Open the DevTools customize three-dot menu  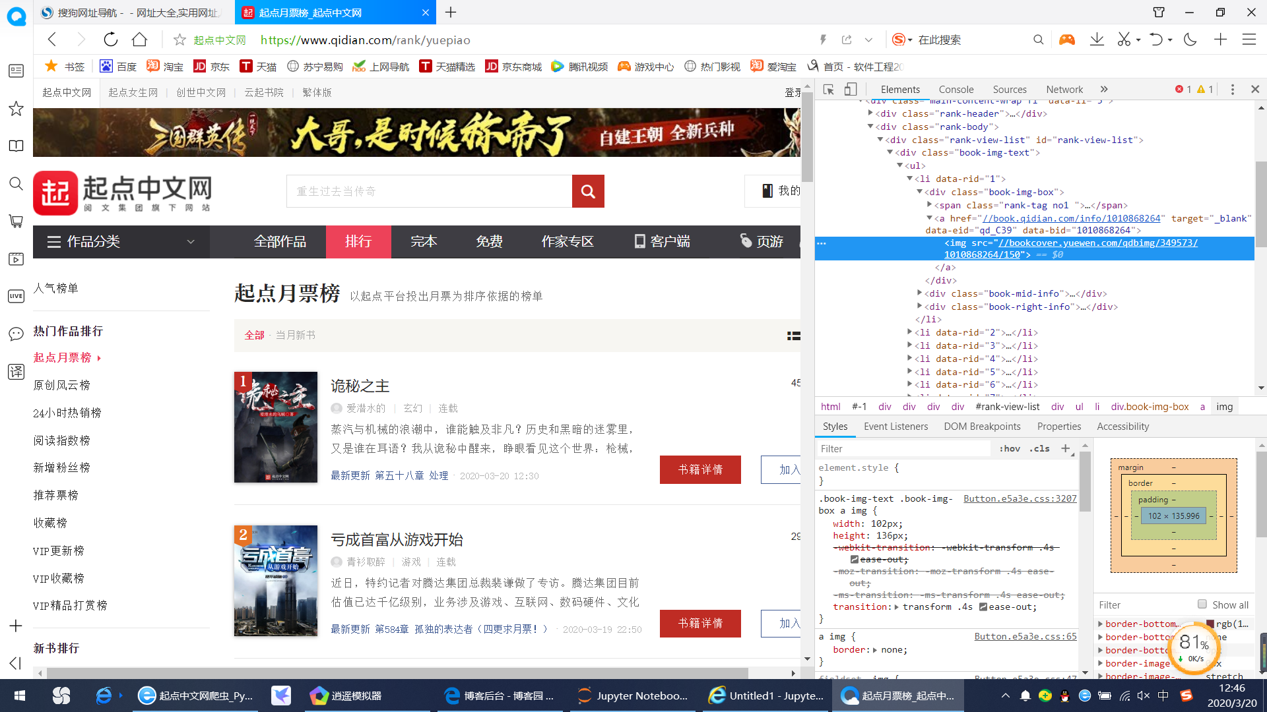click(1232, 89)
